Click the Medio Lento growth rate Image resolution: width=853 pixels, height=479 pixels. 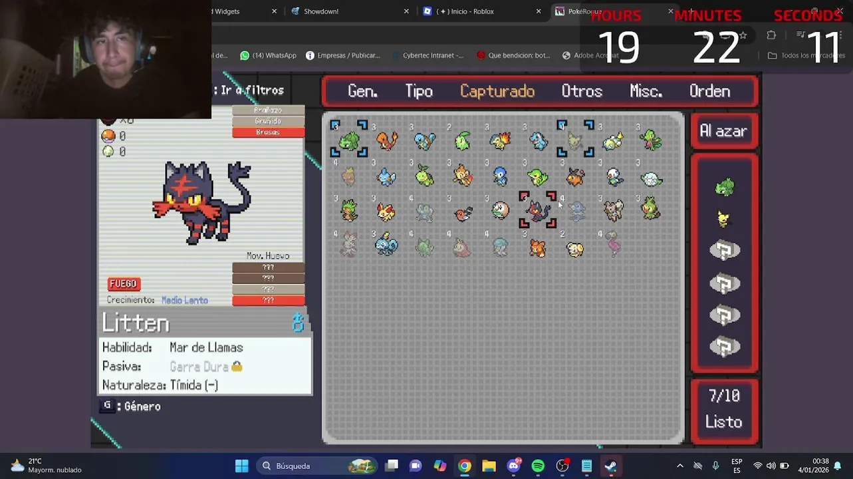pyautogui.click(x=184, y=301)
